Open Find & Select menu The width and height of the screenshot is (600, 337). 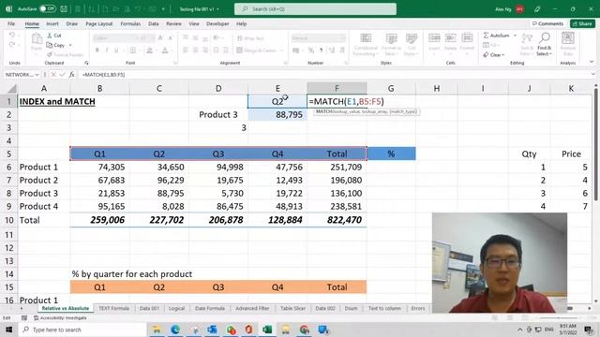click(544, 45)
